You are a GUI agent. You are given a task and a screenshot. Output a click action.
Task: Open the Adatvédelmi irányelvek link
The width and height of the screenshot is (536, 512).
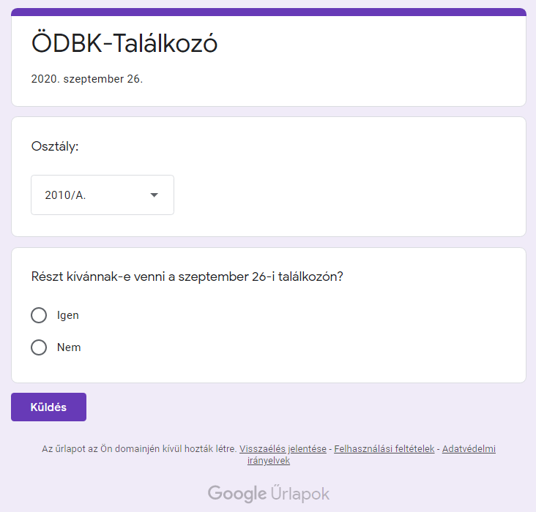469,449
